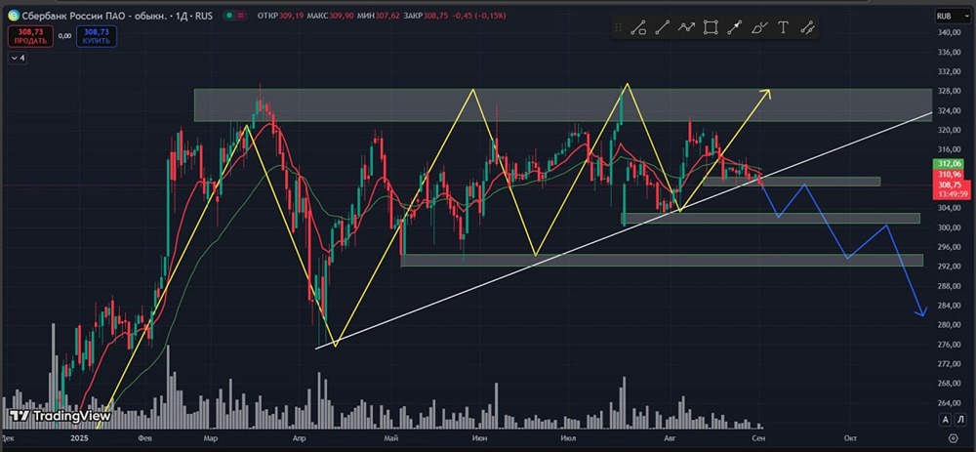Click the Июн label on time axis
Screen dimensions: 976x452
(x=480, y=439)
